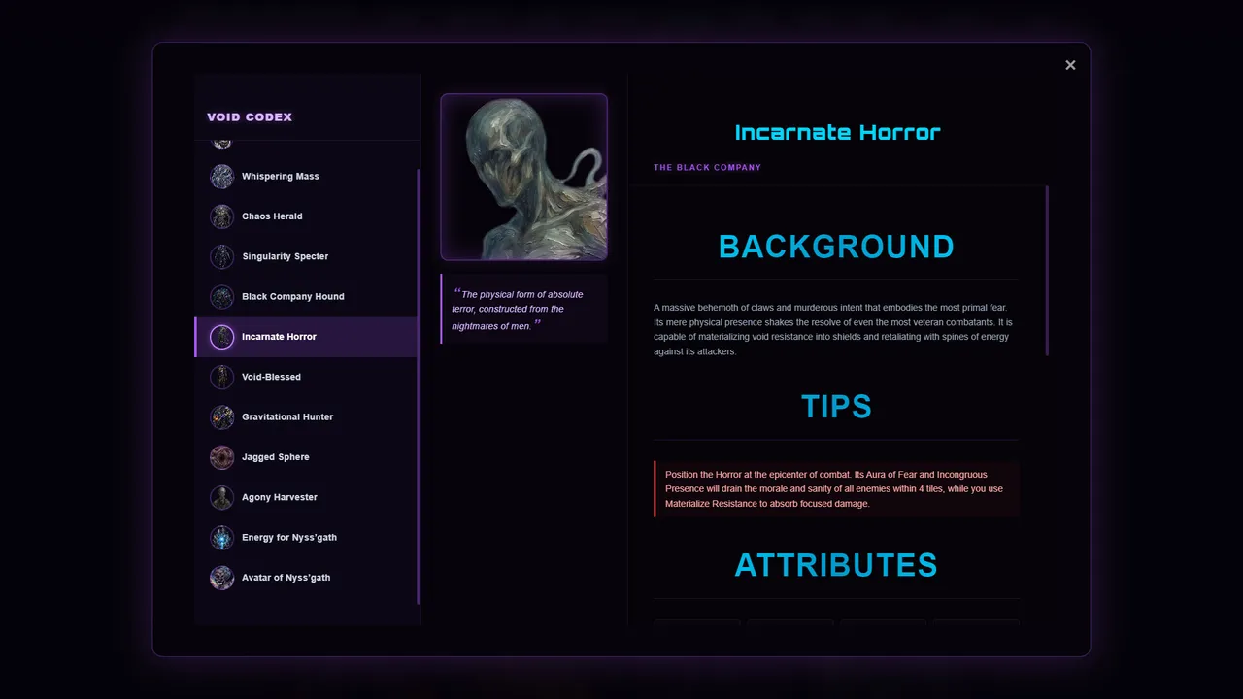Click the Whispering Mass portrait icon
The height and width of the screenshot is (699, 1243).
(x=222, y=177)
